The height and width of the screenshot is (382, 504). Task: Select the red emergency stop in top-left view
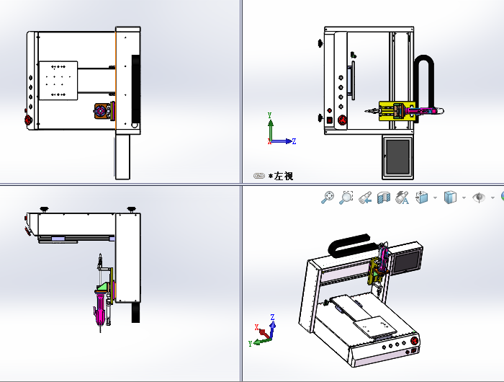point(29,120)
